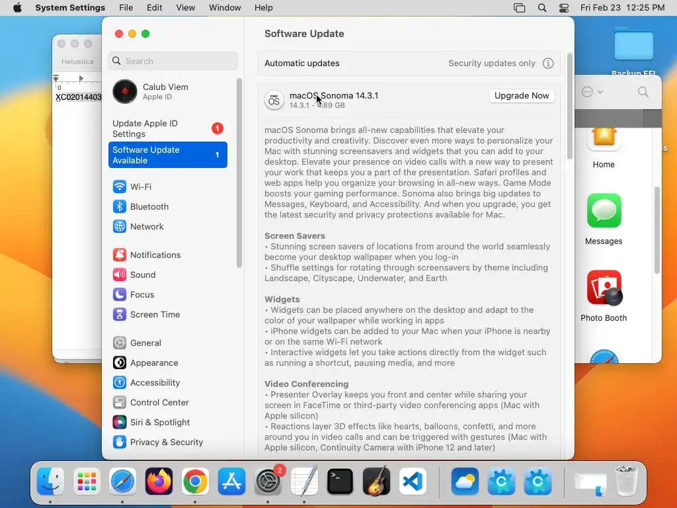Viewport: 677px width, 508px height.
Task: Open Finder from the Dock
Action: click(50, 481)
